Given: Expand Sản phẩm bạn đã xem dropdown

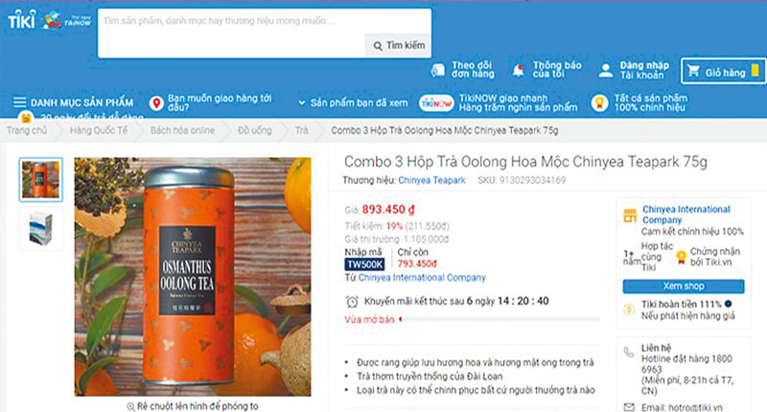Looking at the screenshot, I should click(x=302, y=103).
